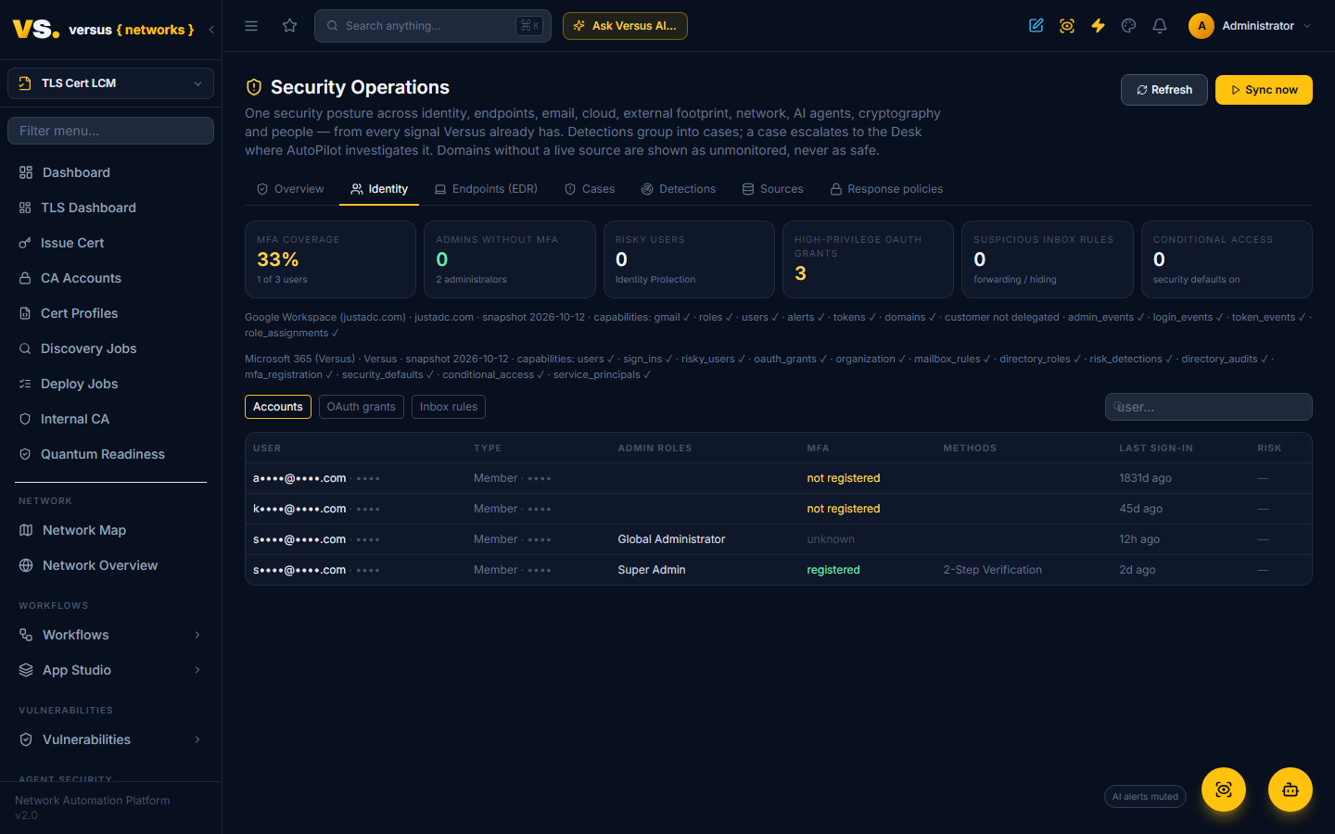Open Network Map
1335x834 pixels.
[110, 530]
